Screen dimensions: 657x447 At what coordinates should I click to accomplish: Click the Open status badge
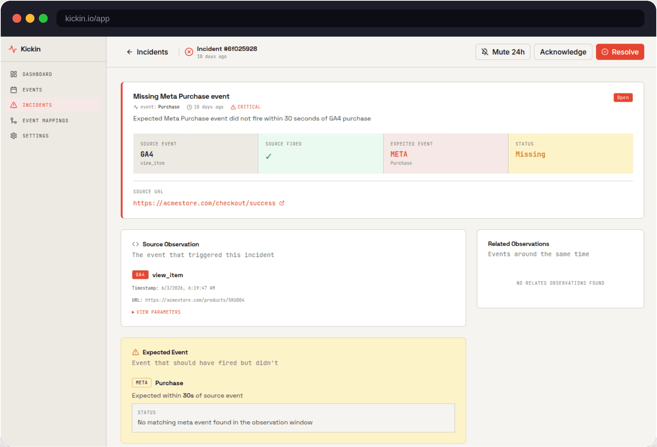point(623,98)
